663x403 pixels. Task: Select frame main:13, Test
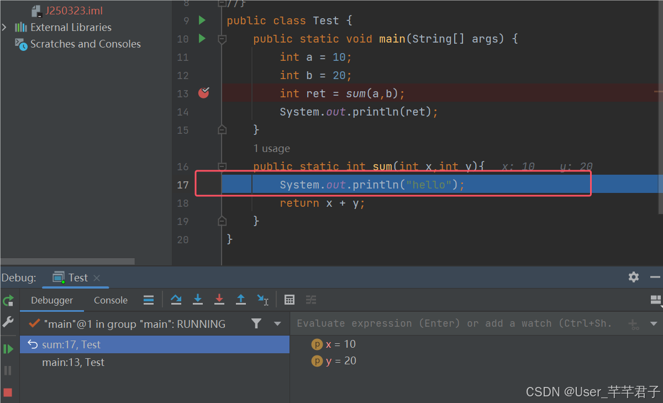[155, 362]
